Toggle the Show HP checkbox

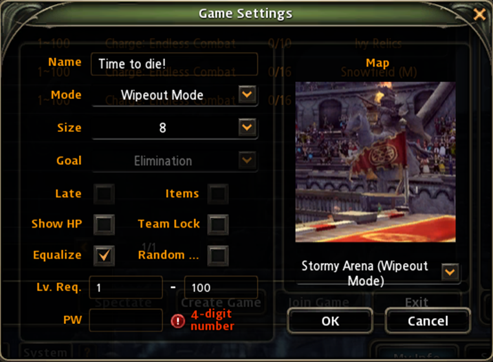pos(104,224)
